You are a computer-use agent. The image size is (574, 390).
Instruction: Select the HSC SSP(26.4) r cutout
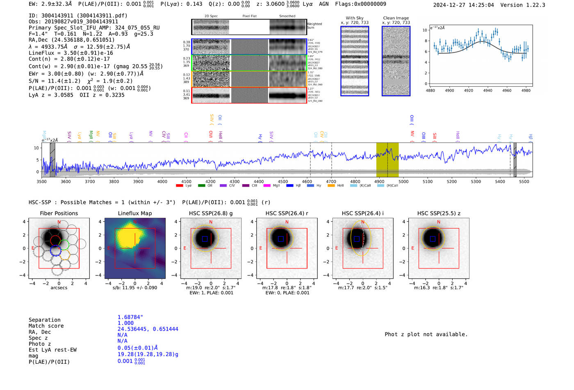point(287,248)
